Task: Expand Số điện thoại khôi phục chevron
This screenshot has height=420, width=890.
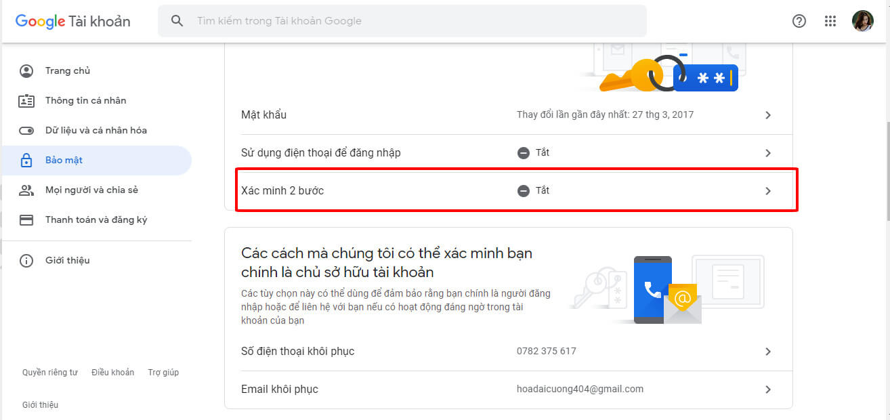Action: point(768,352)
